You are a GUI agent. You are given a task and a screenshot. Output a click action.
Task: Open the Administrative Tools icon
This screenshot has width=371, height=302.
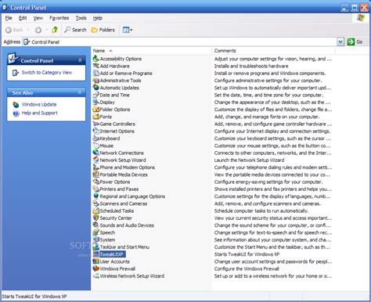click(x=96, y=81)
